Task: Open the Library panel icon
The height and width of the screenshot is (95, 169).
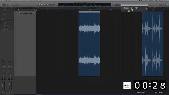Action: click(2, 5)
